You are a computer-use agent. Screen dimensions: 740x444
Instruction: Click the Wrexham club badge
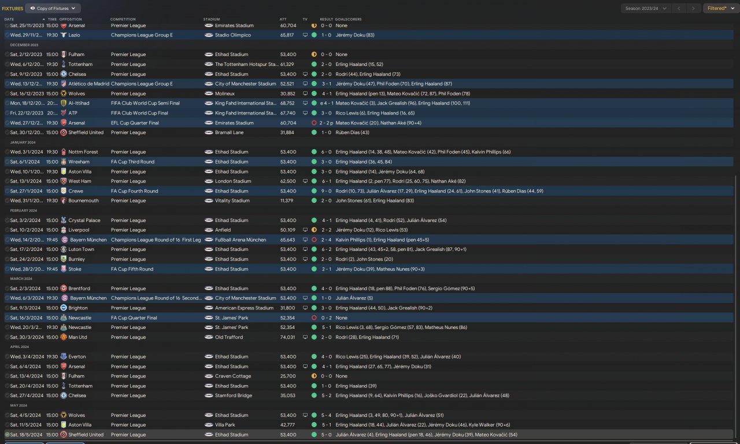click(x=64, y=162)
